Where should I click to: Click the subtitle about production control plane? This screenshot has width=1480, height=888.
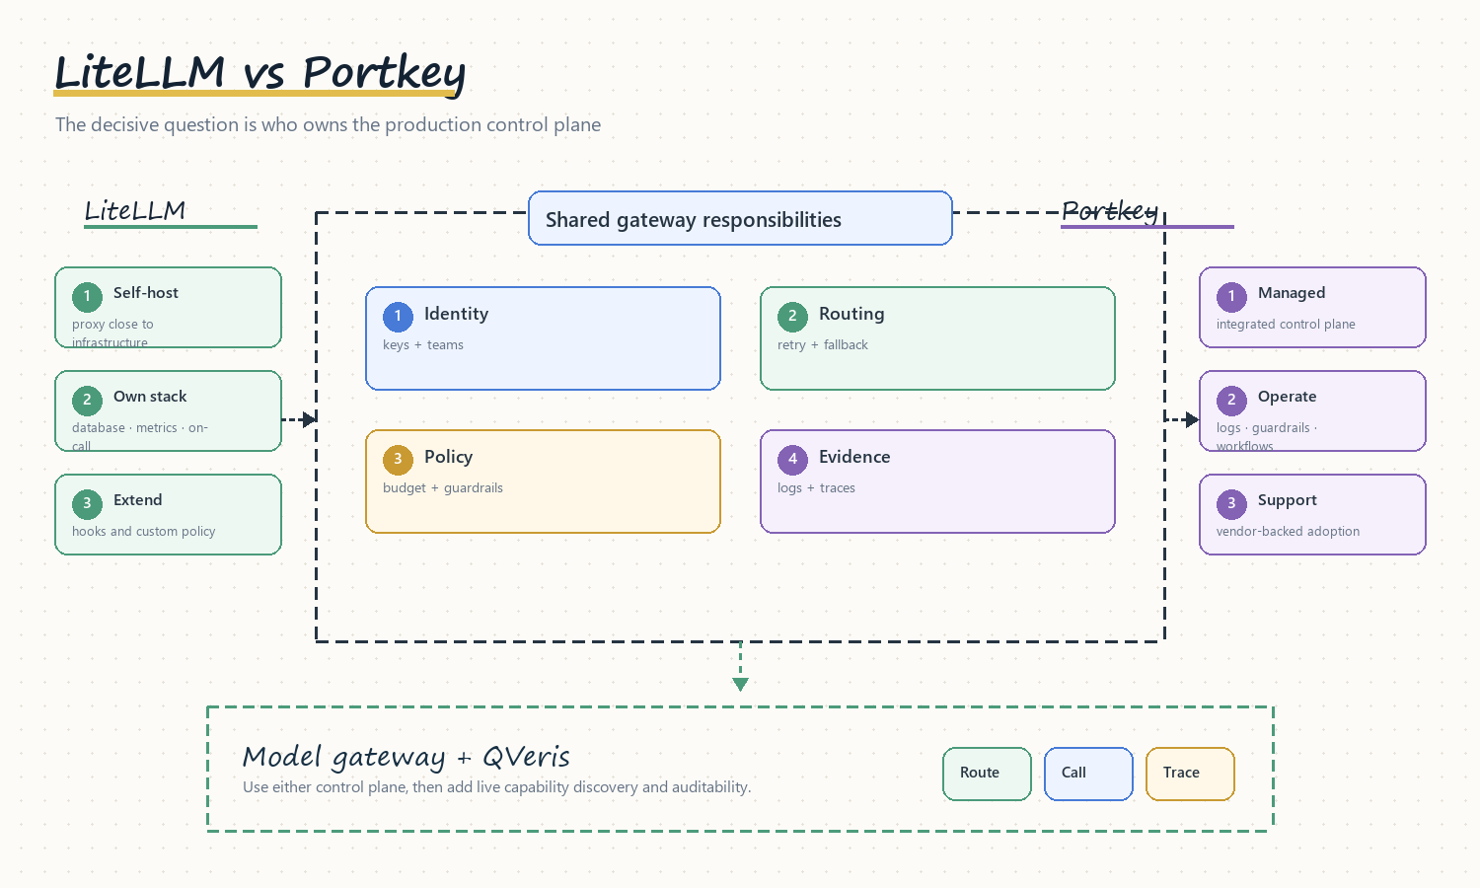[328, 124]
